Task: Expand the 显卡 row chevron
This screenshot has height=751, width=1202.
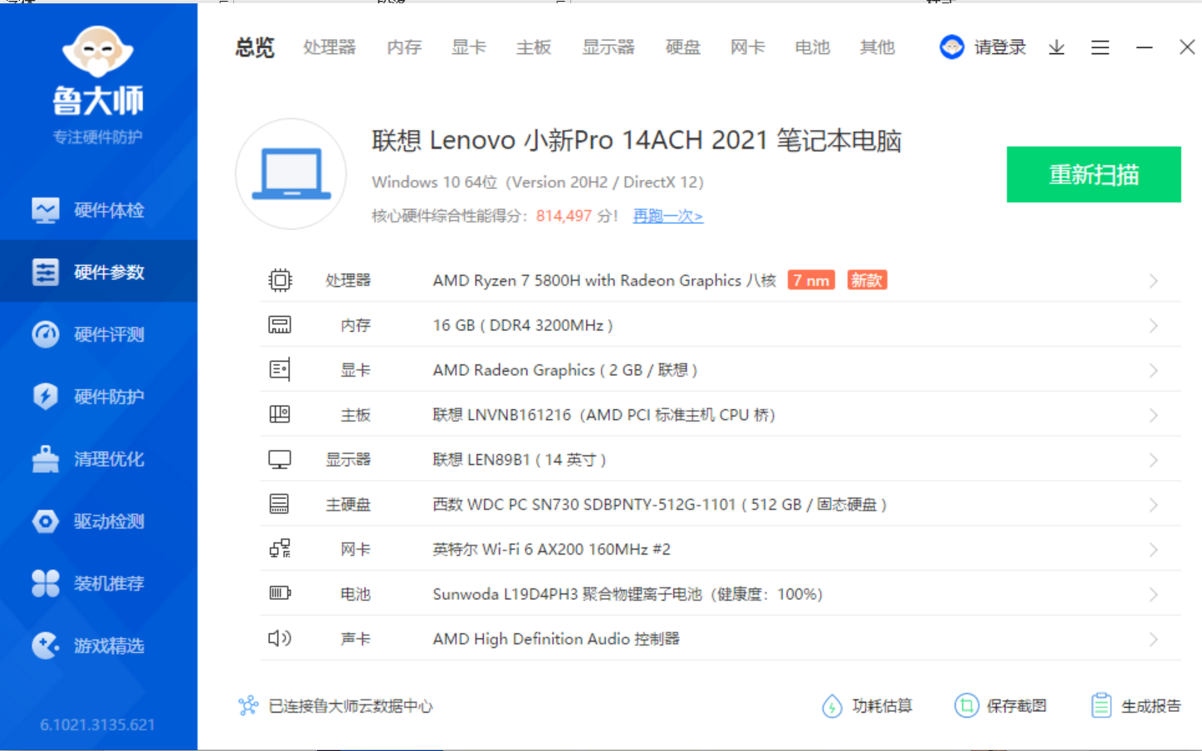Action: (x=1154, y=371)
